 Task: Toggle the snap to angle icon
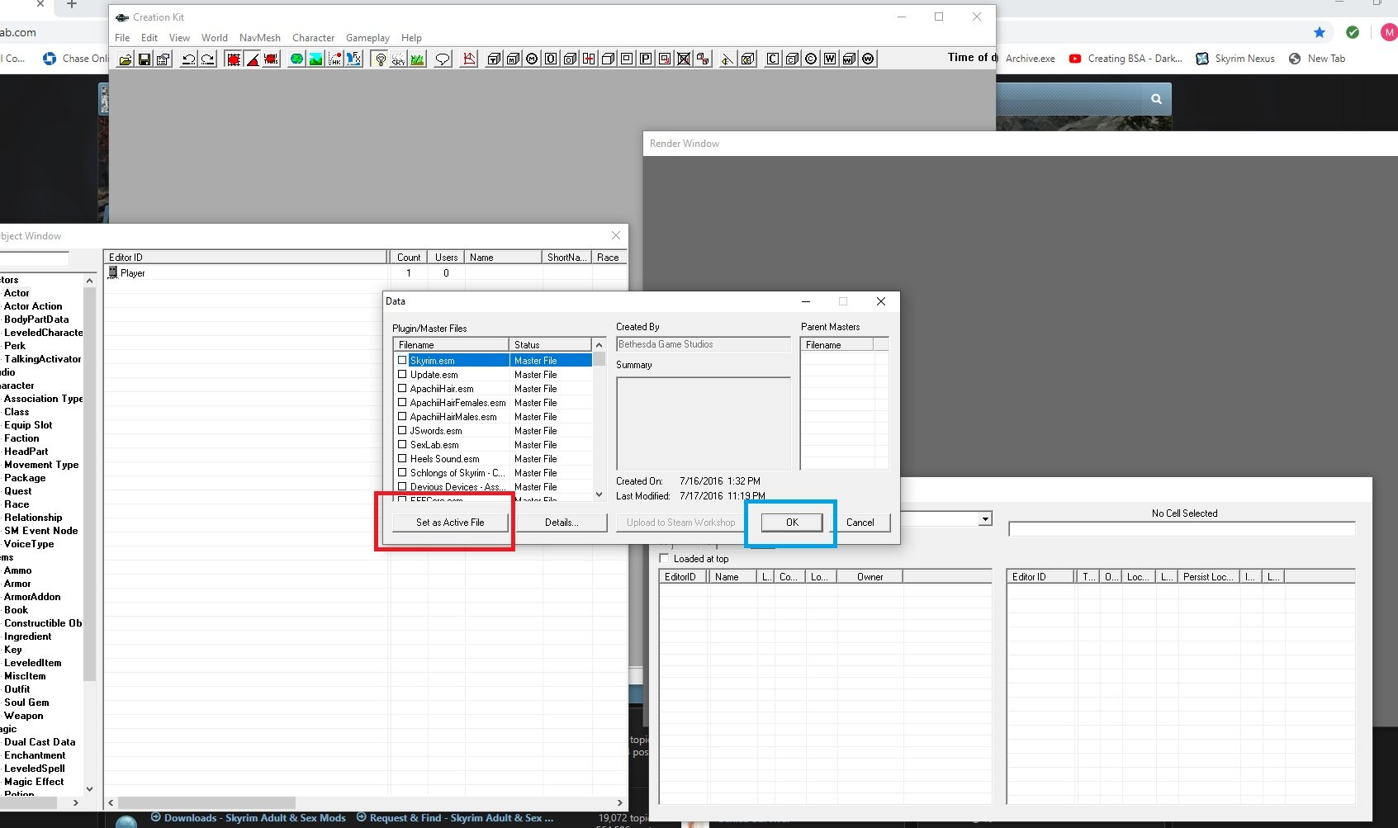coord(253,59)
